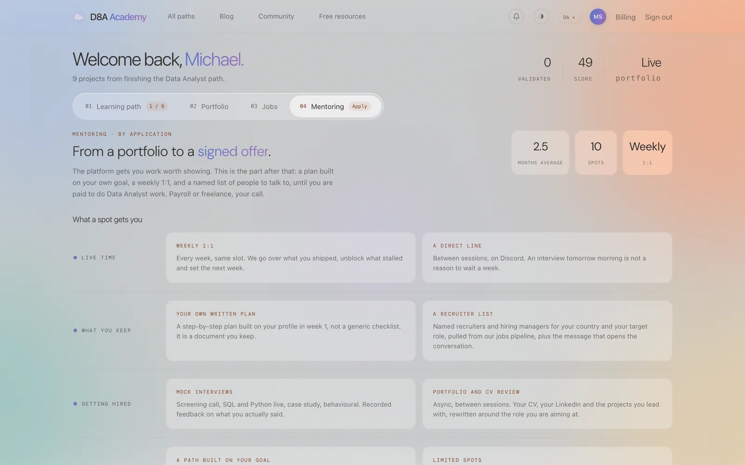Screen dimensions: 745x465
Task: Open the notifications bell
Action: [x=516, y=17]
